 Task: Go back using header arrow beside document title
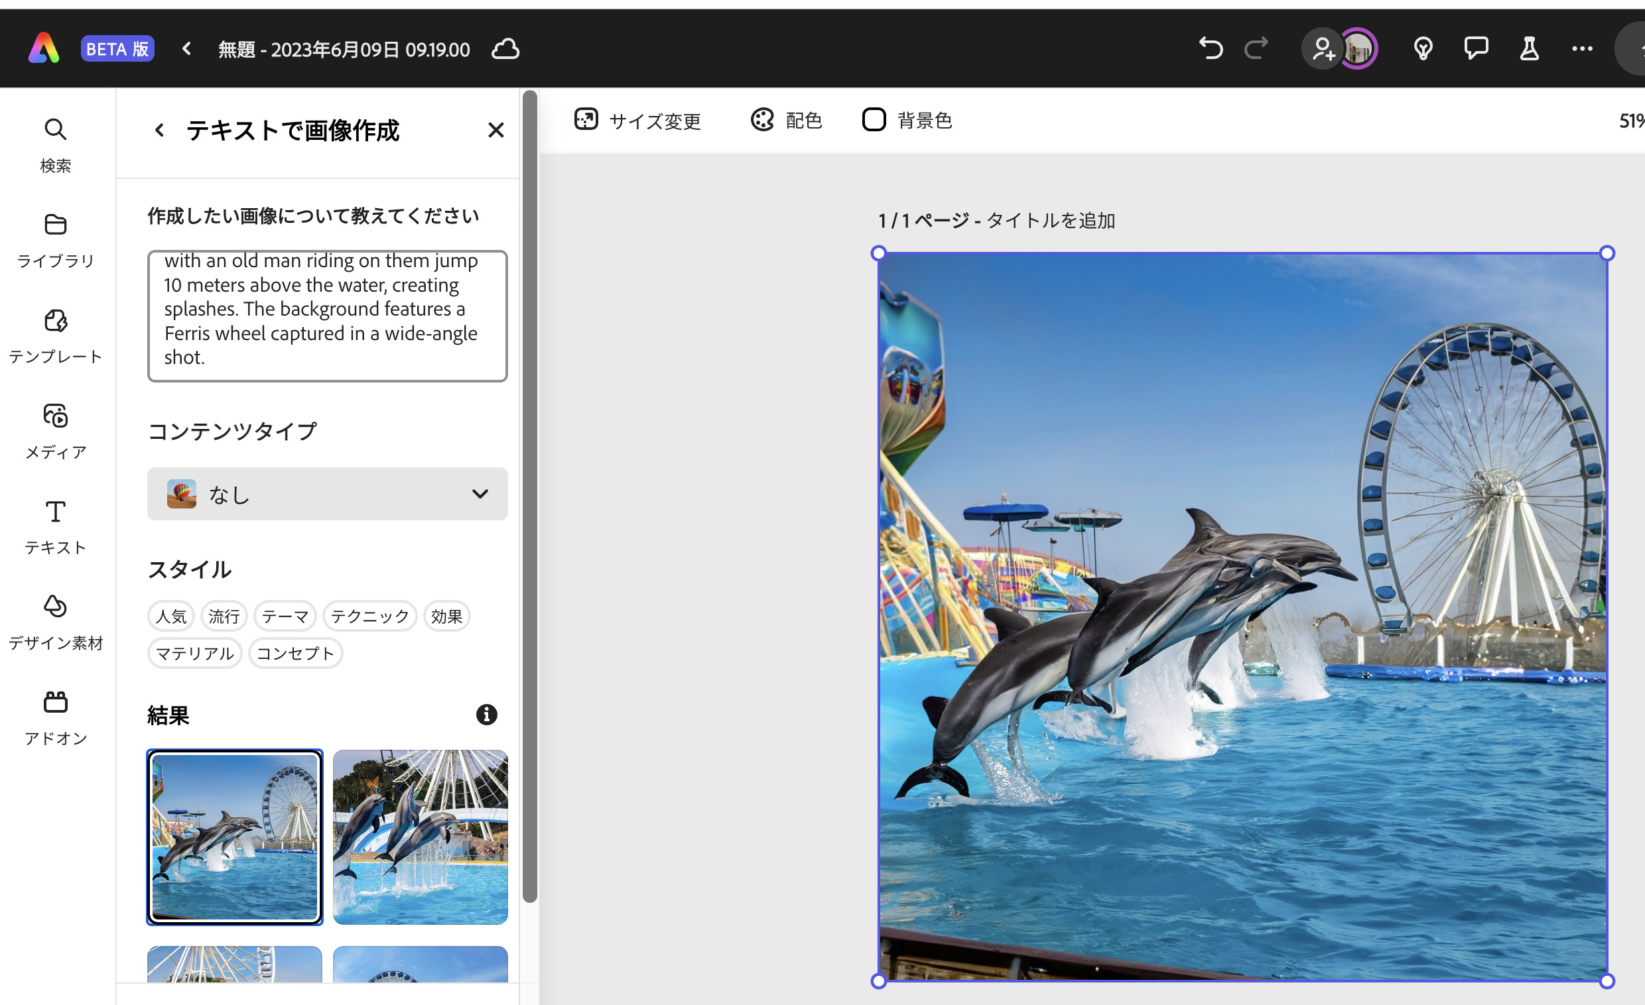point(187,48)
